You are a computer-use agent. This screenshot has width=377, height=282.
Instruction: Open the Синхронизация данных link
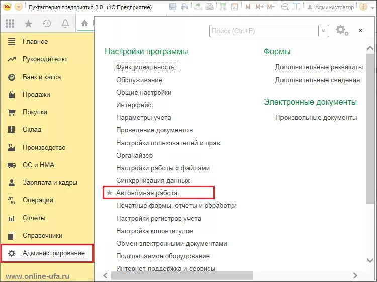[x=153, y=180]
